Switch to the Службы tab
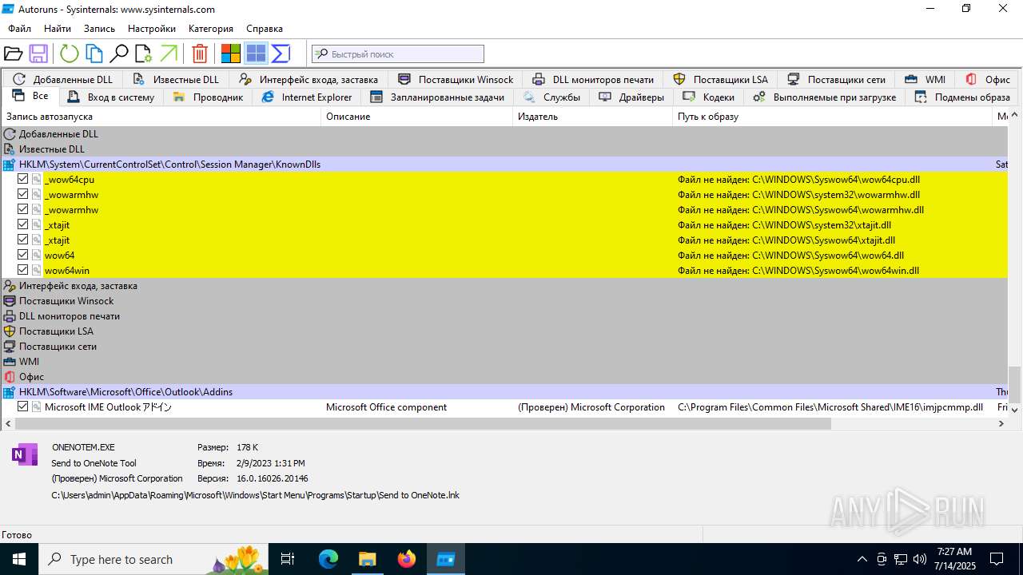 tap(551, 97)
